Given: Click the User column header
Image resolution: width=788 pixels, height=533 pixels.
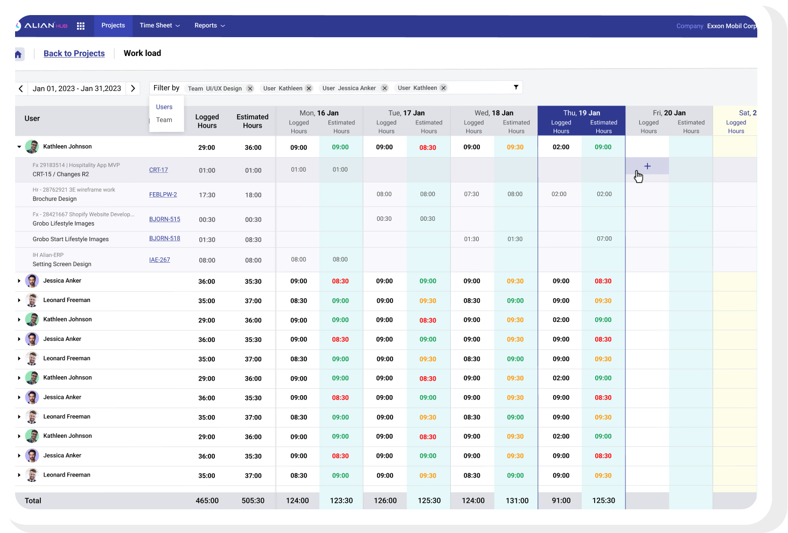Looking at the screenshot, I should coord(32,118).
